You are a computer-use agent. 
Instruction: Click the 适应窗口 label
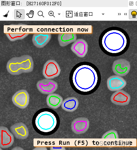point(83,14)
